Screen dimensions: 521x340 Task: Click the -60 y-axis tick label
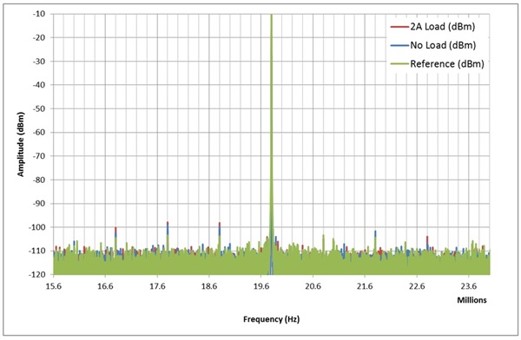(39, 133)
